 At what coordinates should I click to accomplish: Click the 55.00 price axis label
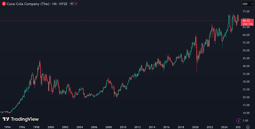point(246,42)
